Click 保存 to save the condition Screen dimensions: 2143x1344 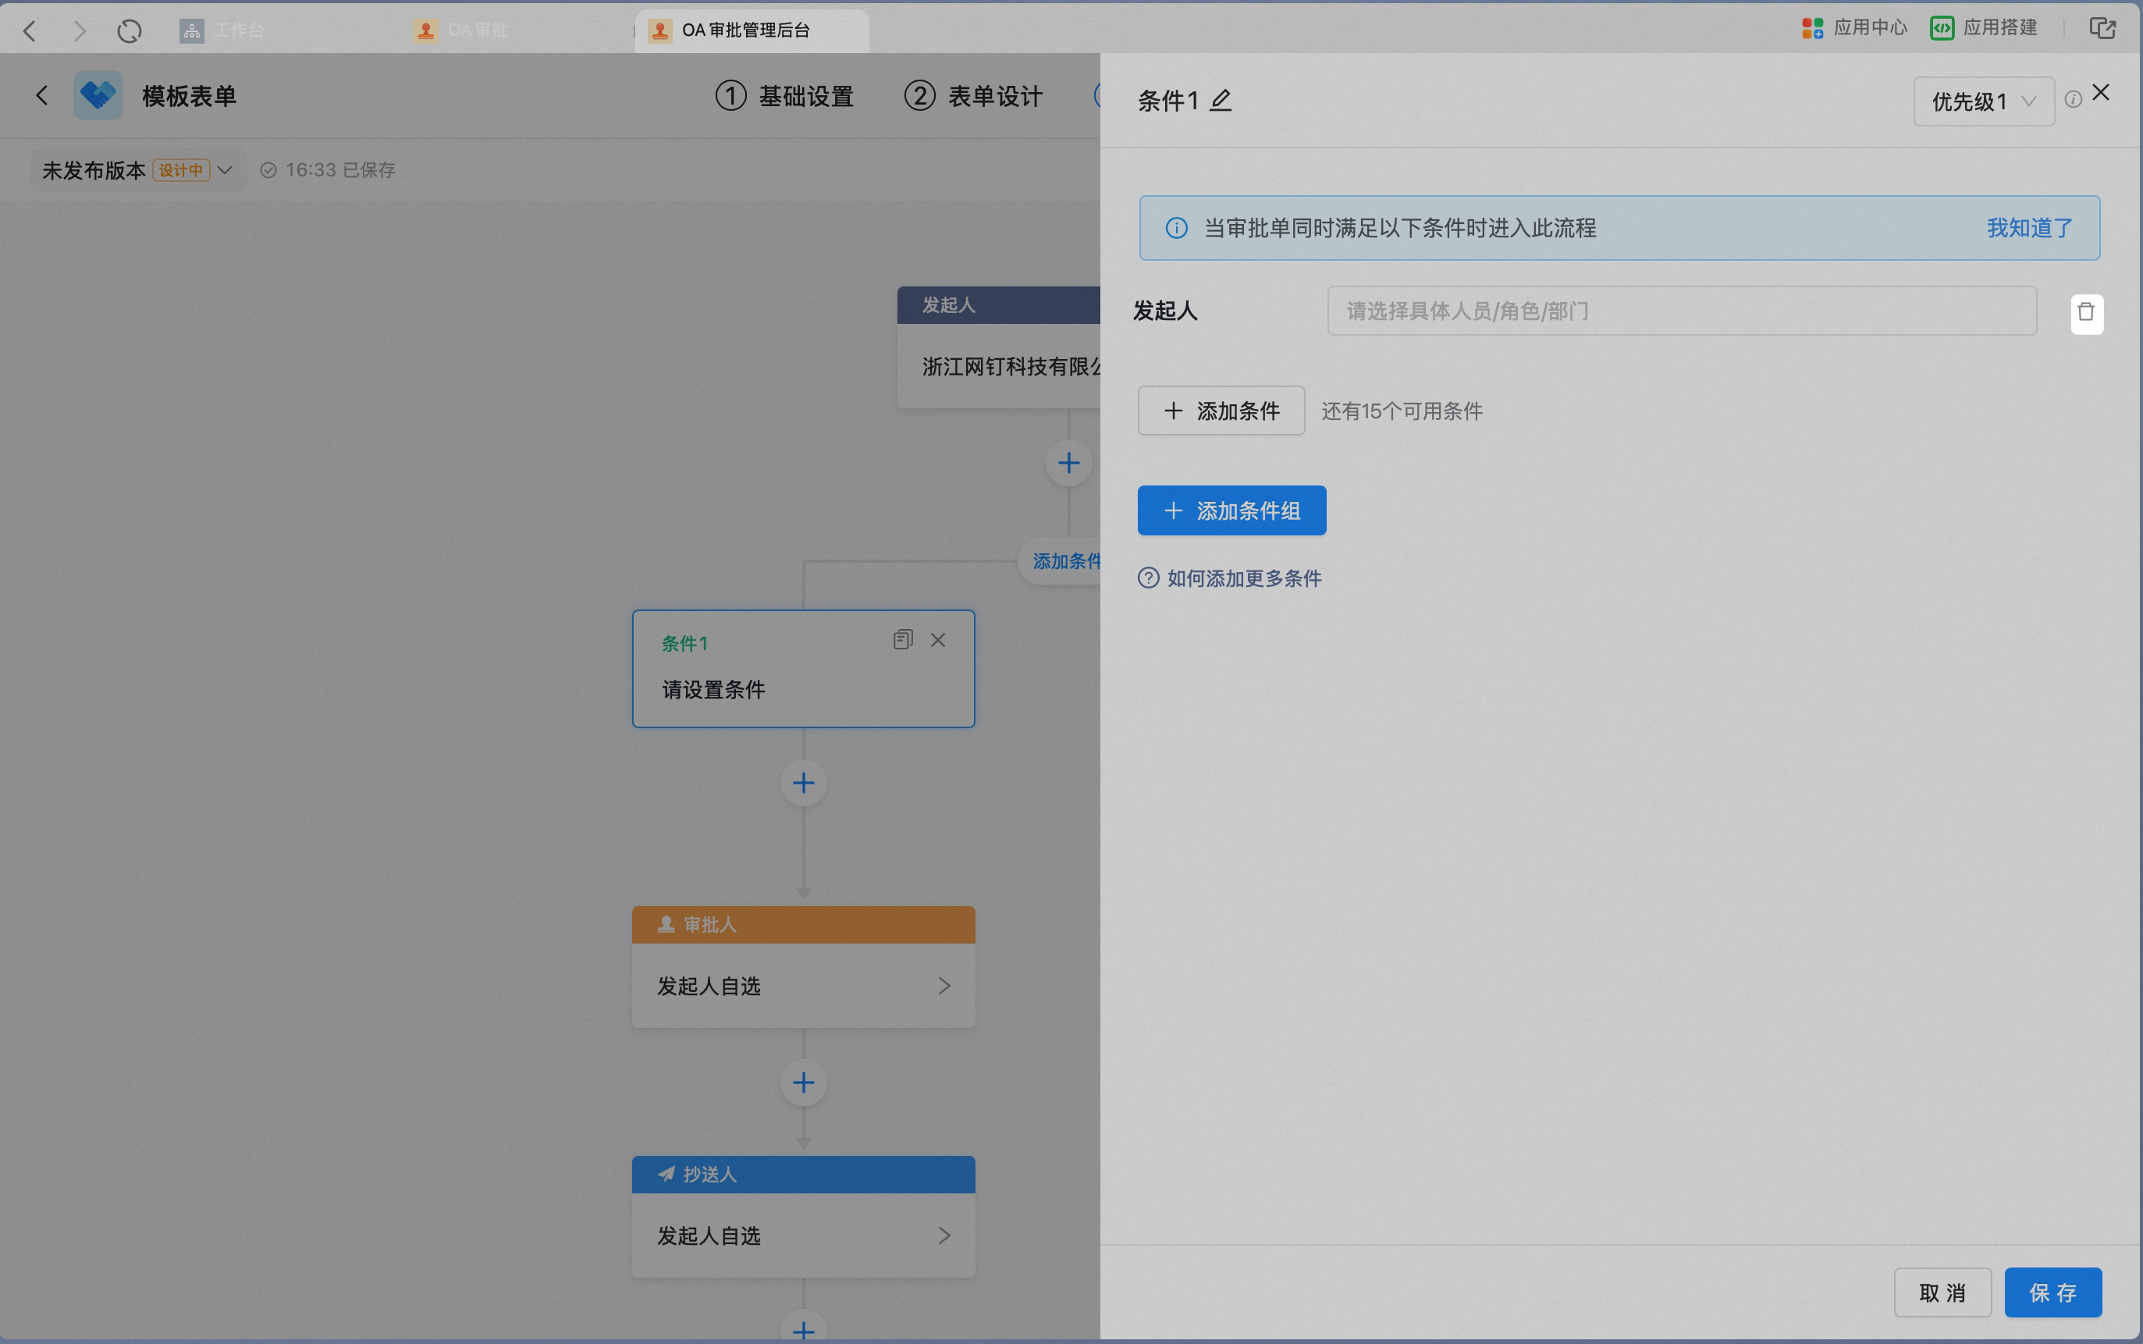pyautogui.click(x=2053, y=1292)
